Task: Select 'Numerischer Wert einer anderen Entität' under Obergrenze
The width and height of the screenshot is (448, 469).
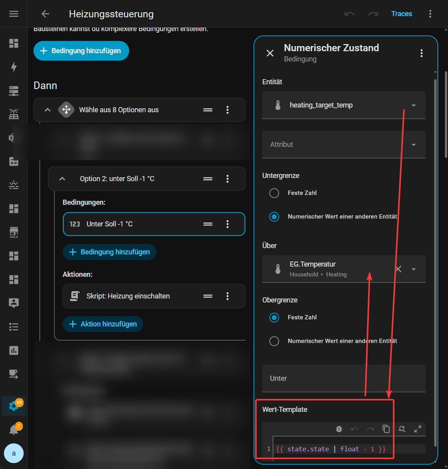Action: [x=274, y=341]
